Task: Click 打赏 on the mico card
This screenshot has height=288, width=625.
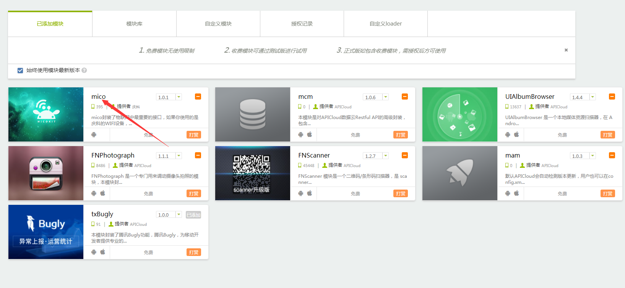Action: 194,135
